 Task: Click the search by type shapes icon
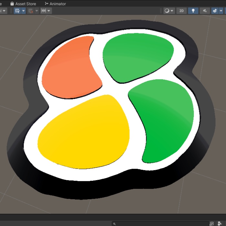point(220,224)
